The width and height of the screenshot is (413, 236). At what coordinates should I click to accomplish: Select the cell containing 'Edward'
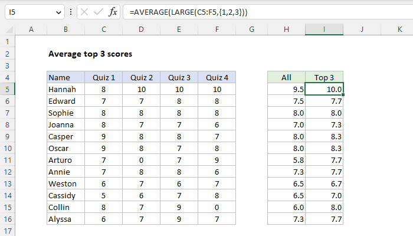[x=66, y=101]
